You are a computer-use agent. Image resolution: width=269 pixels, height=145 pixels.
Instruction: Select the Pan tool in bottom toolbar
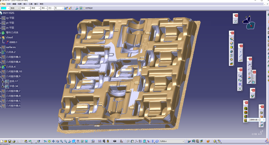click(x=53, y=141)
